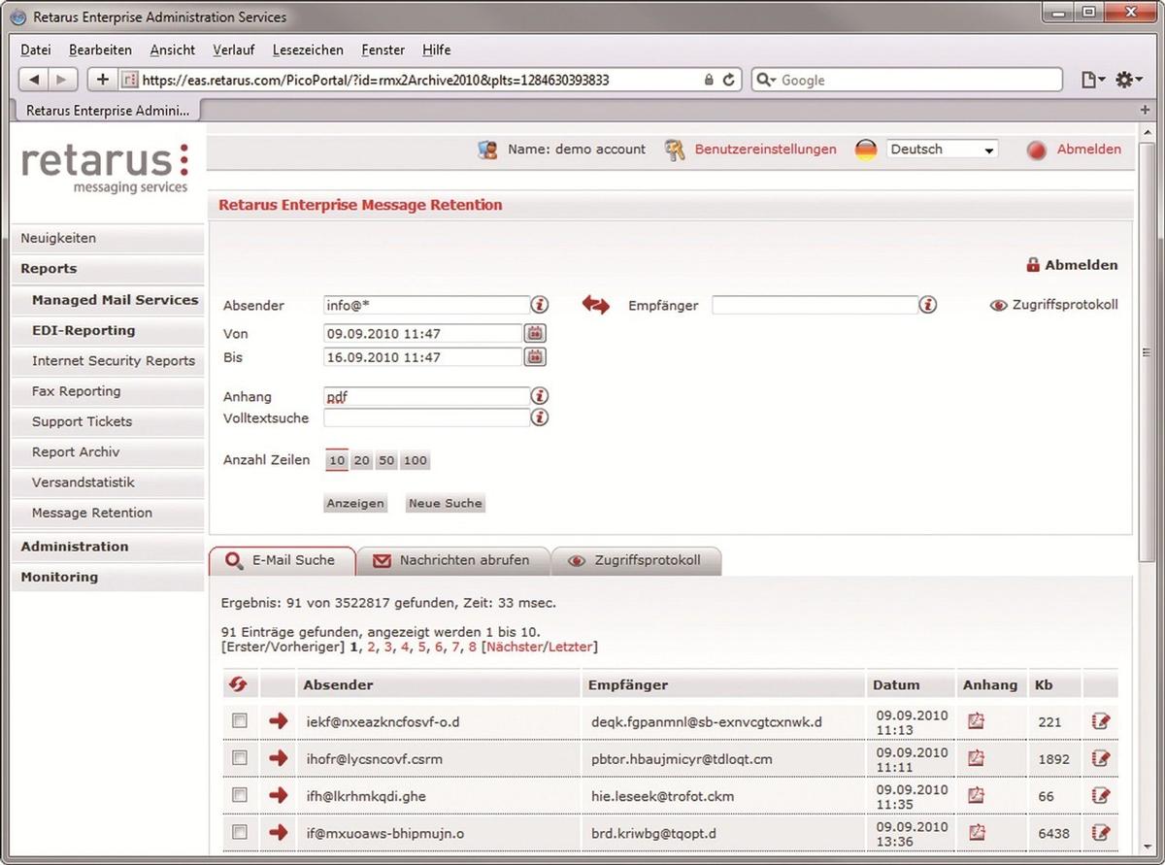Click the edit icon for the 66 Kb row
1165x865 pixels.
point(1101,794)
